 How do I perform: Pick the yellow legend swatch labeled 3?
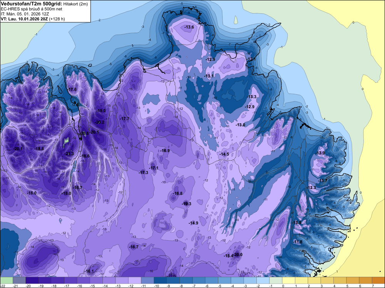(327, 280)
